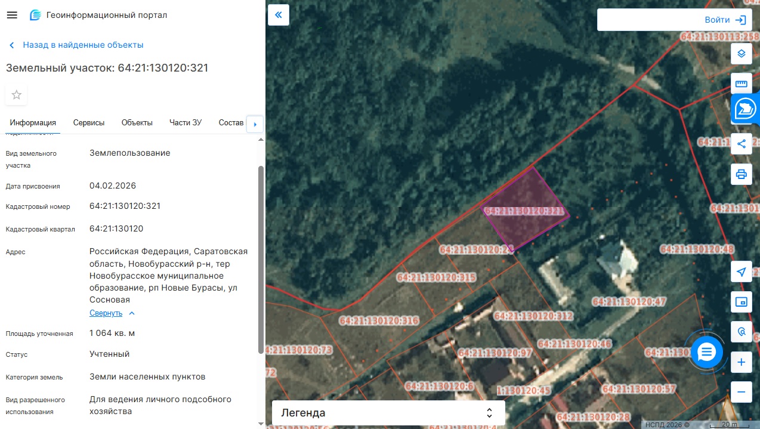Print the map
The height and width of the screenshot is (429, 760).
click(742, 174)
